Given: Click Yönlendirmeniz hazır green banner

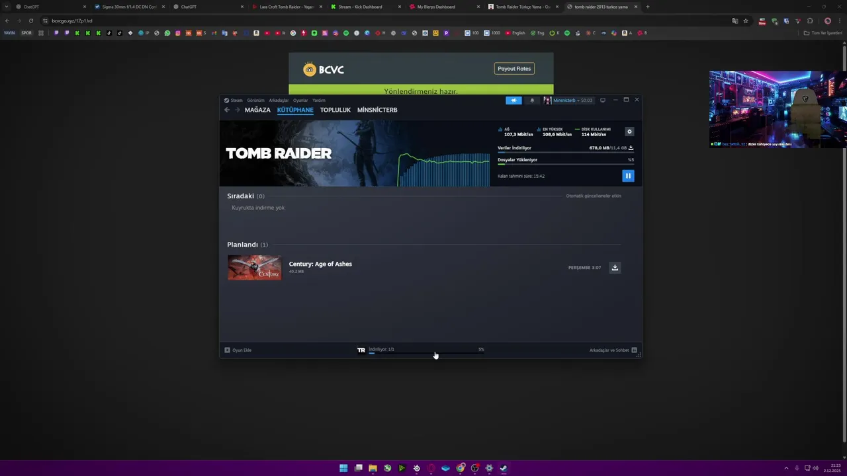Looking at the screenshot, I should click(421, 90).
